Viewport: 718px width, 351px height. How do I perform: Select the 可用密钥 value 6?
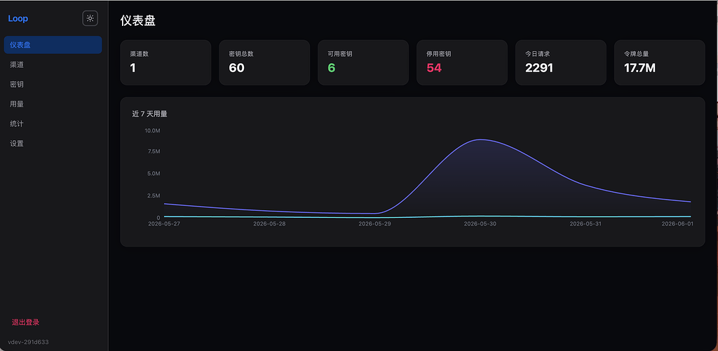332,68
